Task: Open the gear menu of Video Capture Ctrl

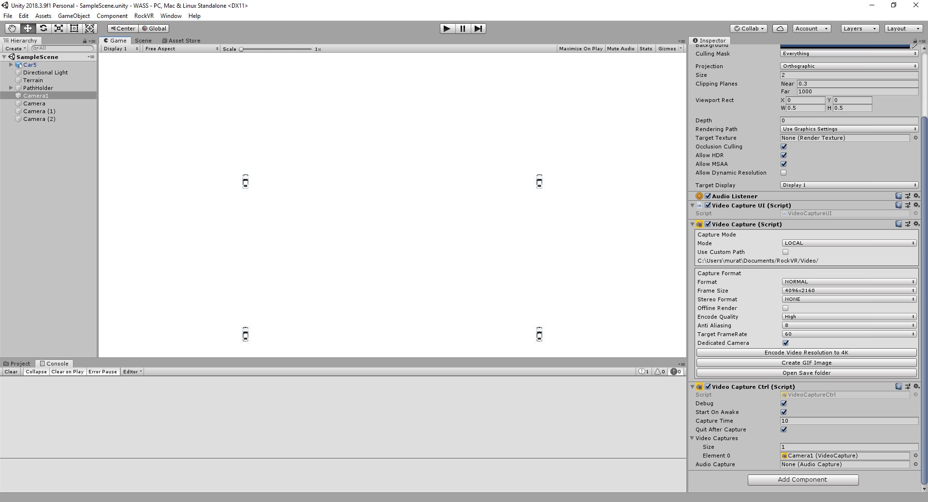Action: coord(916,386)
